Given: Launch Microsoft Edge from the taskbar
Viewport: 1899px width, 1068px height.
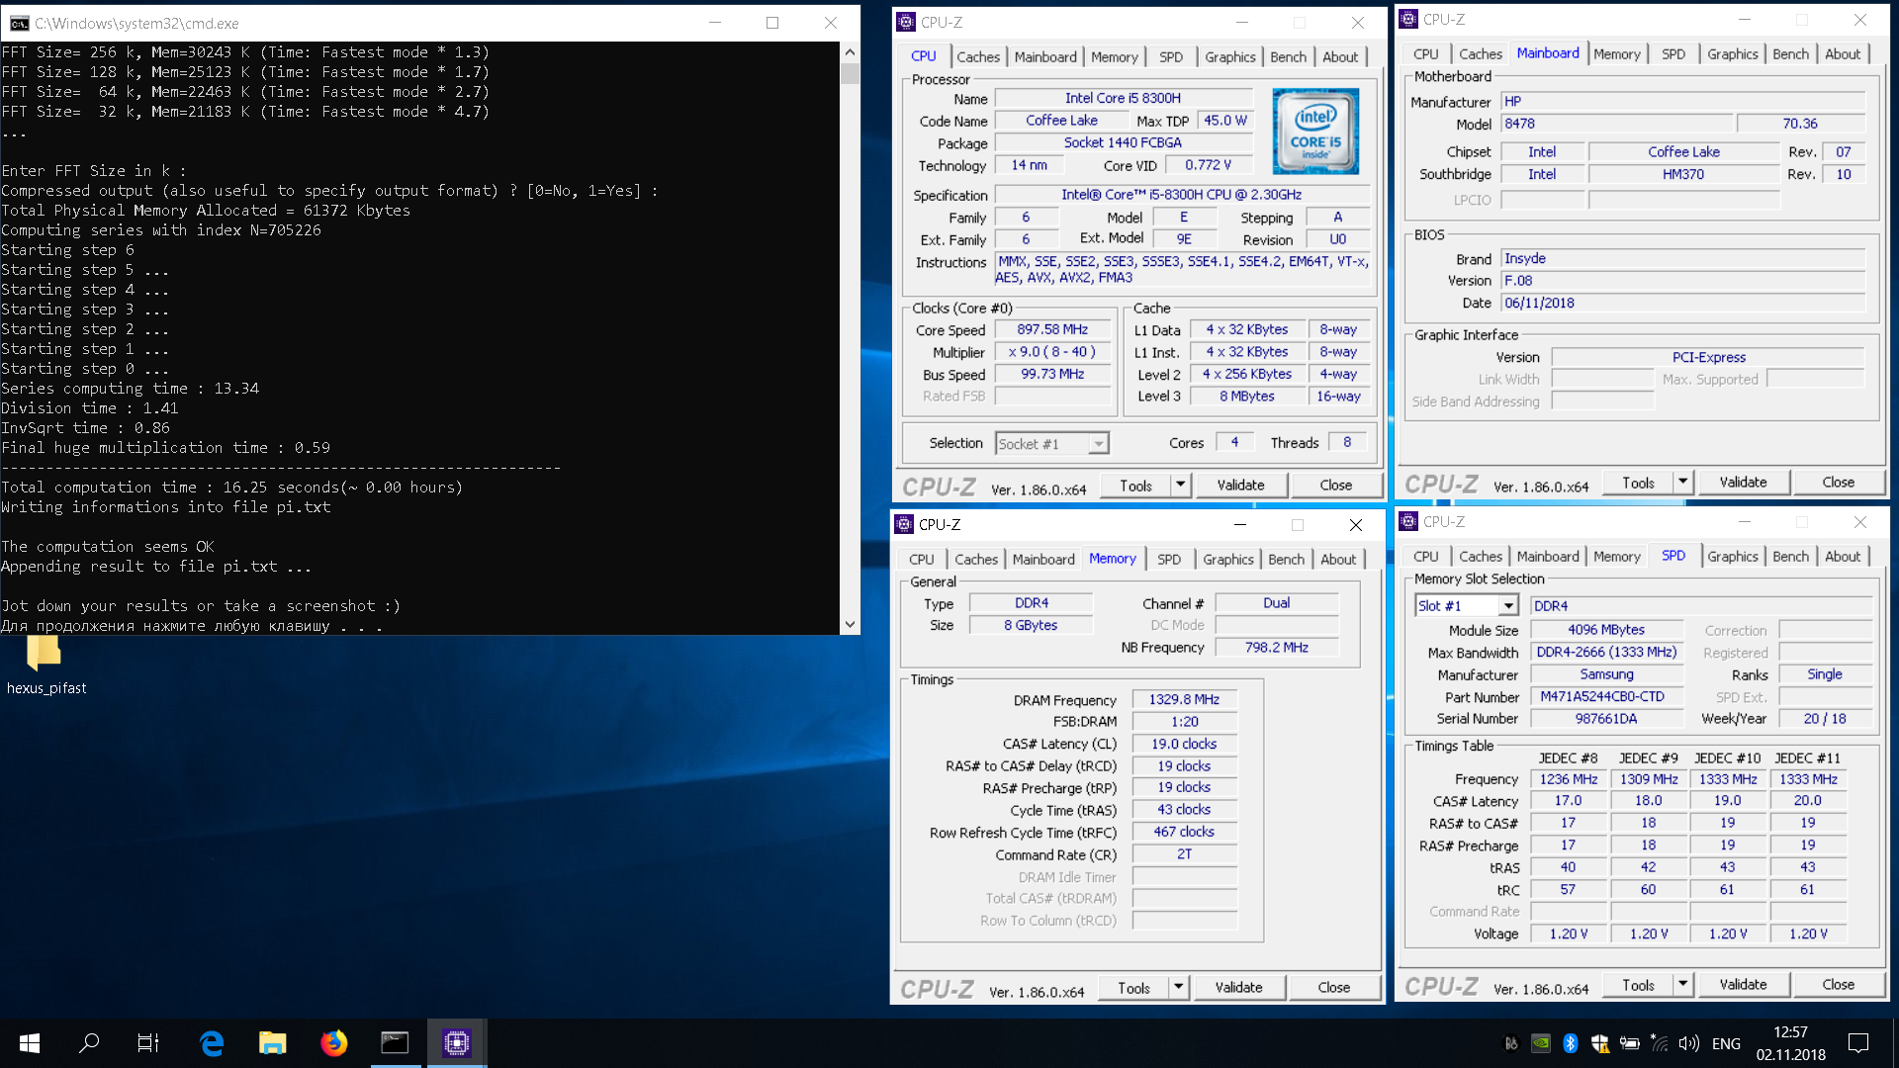Looking at the screenshot, I should [212, 1042].
